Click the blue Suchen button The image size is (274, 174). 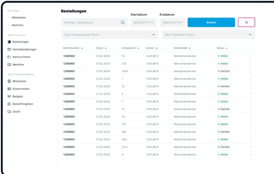coord(211,22)
